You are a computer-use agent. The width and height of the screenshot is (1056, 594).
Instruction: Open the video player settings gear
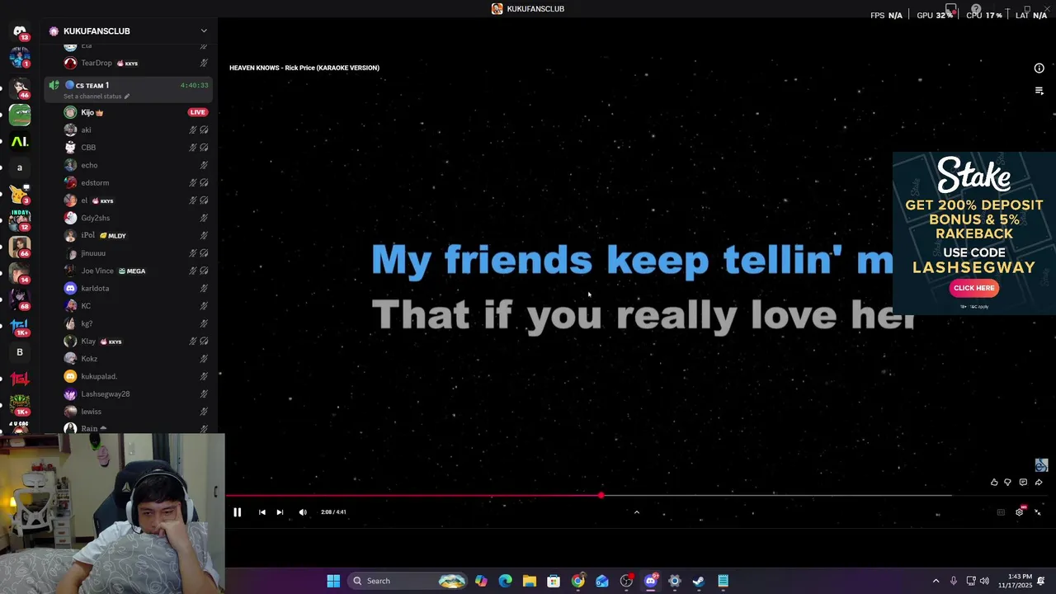click(x=1020, y=512)
